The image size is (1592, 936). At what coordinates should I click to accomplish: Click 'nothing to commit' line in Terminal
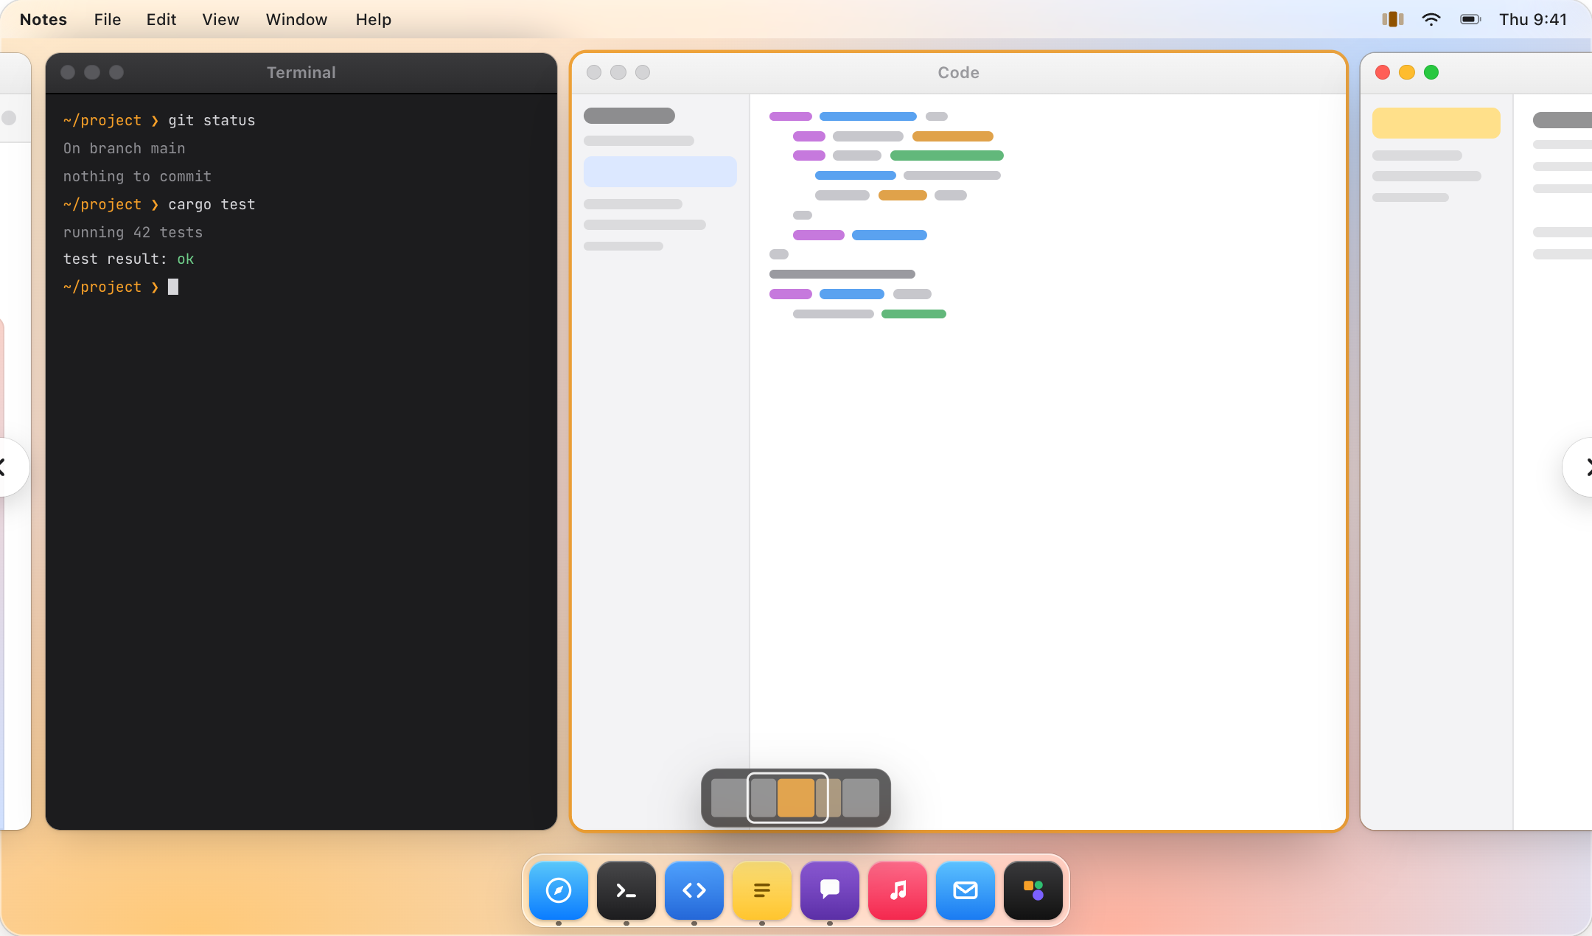pos(137,176)
